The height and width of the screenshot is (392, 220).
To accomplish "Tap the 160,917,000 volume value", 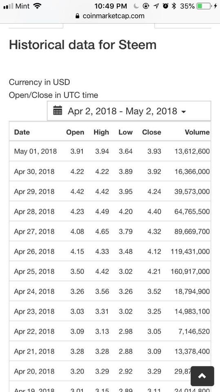I will point(190,271).
